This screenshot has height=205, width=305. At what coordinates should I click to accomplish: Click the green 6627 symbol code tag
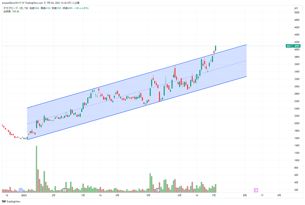point(289,46)
